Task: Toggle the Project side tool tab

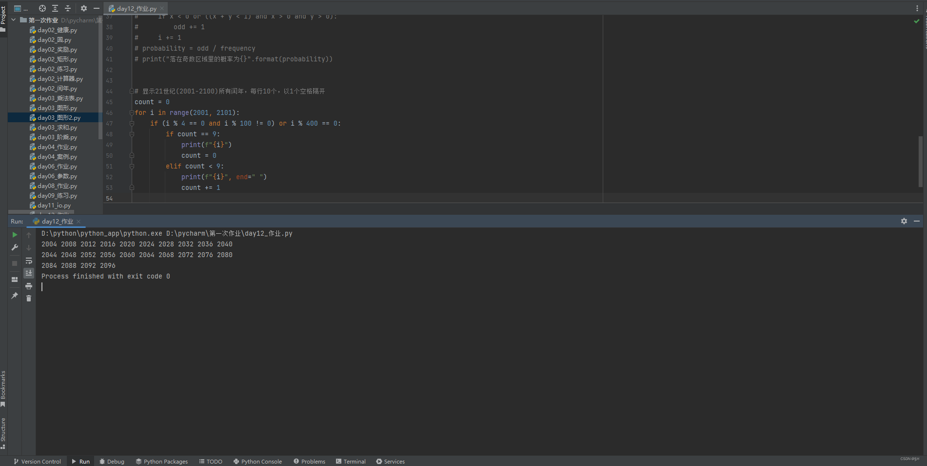Action: [x=3, y=19]
